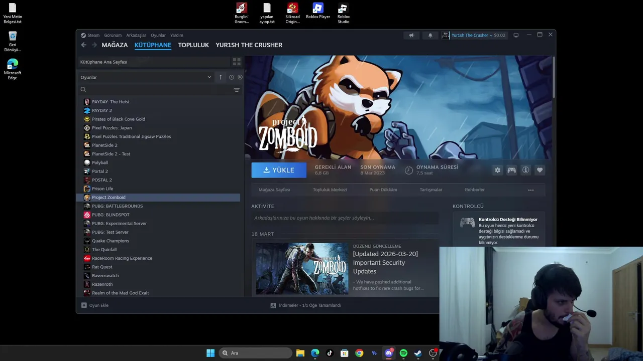Go to the MAĞAZA tab
Image resolution: width=643 pixels, height=361 pixels.
click(115, 45)
